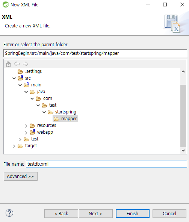The width and height of the screenshot is (189, 222).
Task: Collapse the startspring tree node
Action: pos(44,112)
